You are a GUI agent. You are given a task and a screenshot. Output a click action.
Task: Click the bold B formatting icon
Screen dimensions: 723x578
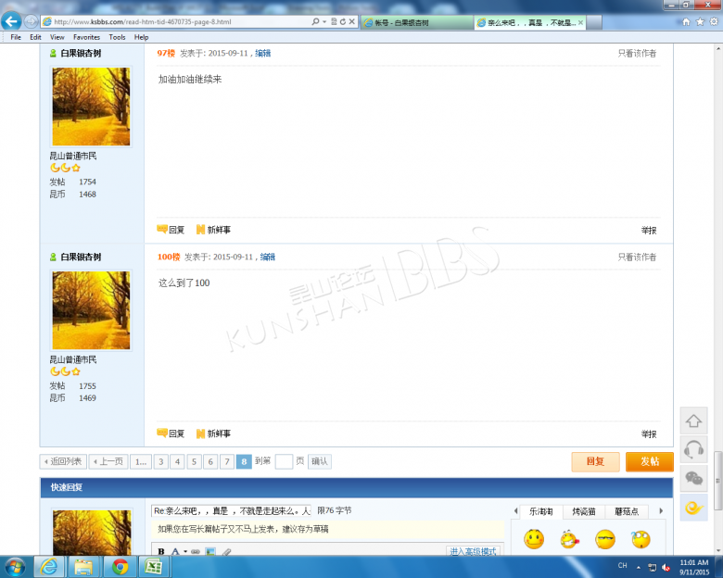point(160,552)
